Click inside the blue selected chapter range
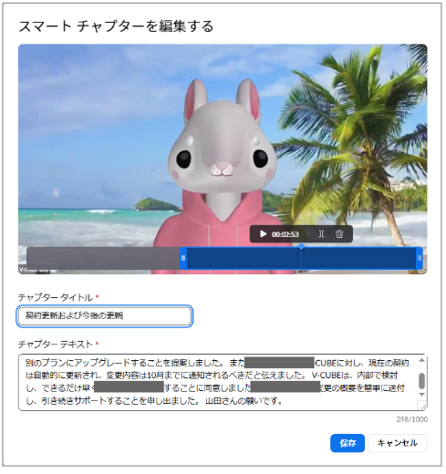The height and width of the screenshot is (474, 446). [x=244, y=258]
